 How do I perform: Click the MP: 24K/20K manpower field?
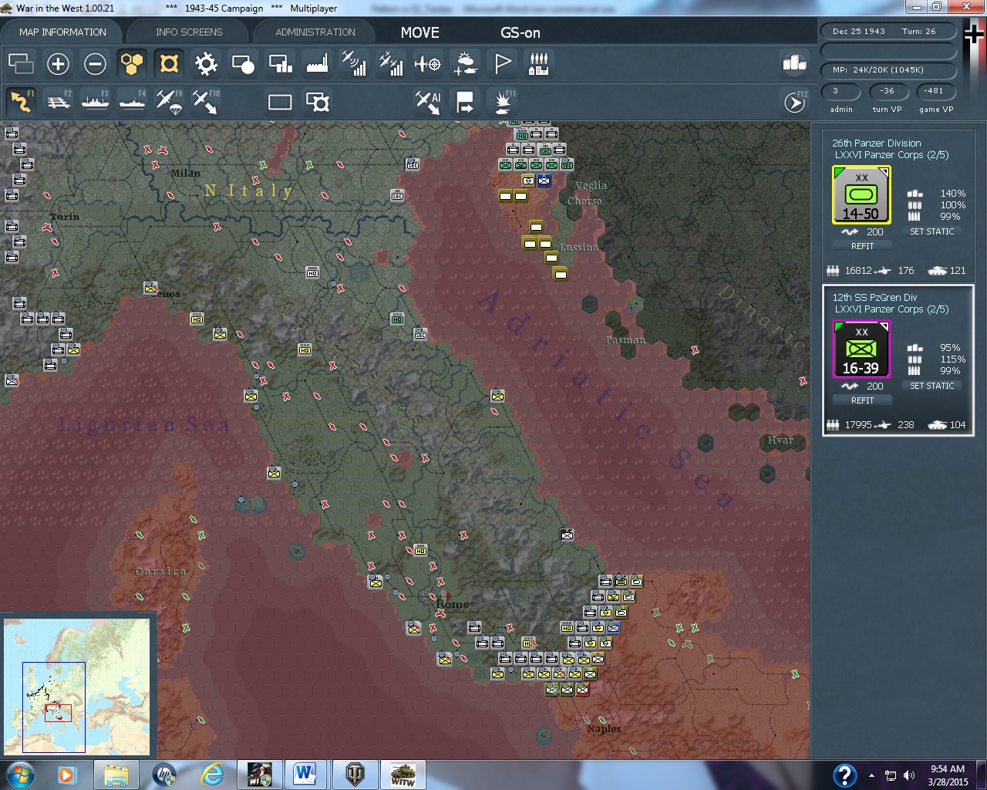click(888, 70)
